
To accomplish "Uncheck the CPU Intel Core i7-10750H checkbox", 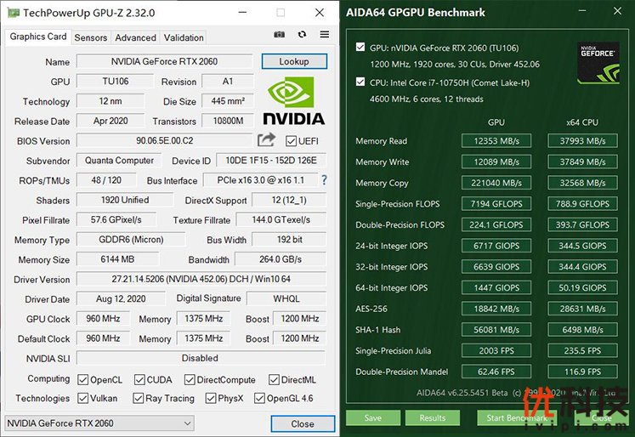I will pos(360,82).
